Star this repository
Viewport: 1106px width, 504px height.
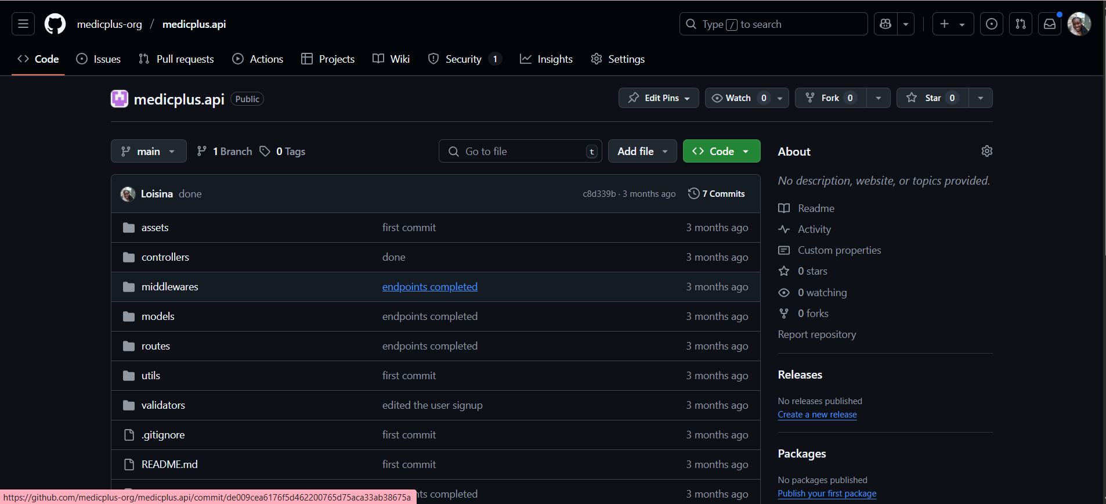pyautogui.click(x=932, y=98)
